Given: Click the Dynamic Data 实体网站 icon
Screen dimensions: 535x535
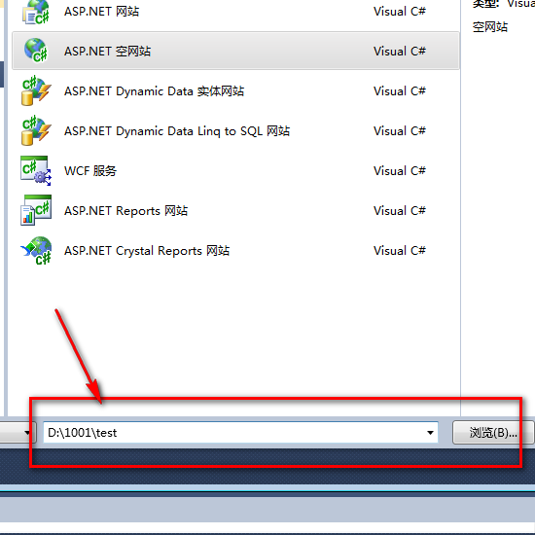Looking at the screenshot, I should pyautogui.click(x=36, y=90).
